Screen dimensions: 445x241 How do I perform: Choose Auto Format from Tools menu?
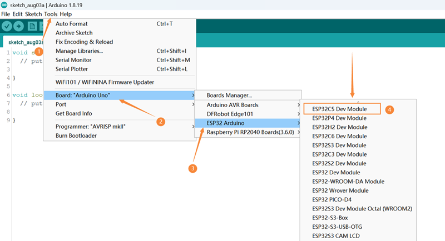point(72,24)
